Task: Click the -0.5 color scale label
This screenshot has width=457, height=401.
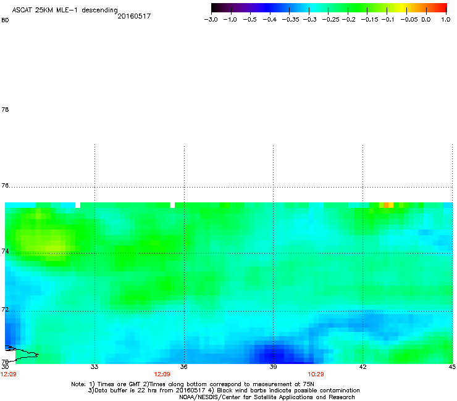Action: (x=249, y=20)
